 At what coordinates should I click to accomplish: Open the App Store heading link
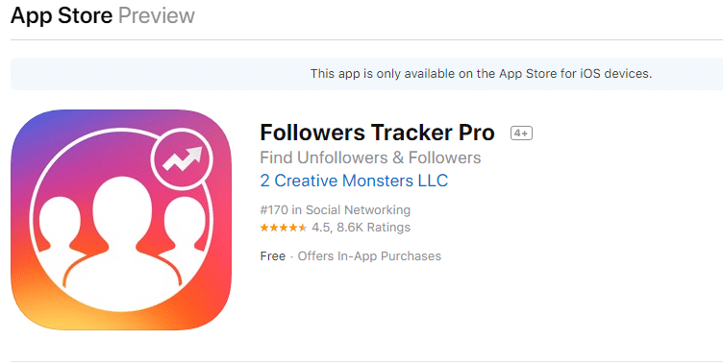[62, 15]
